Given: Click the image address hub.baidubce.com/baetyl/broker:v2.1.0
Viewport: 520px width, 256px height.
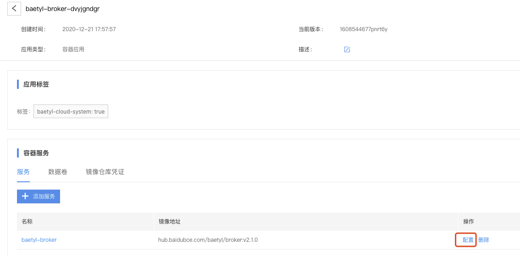Looking at the screenshot, I should click(208, 240).
